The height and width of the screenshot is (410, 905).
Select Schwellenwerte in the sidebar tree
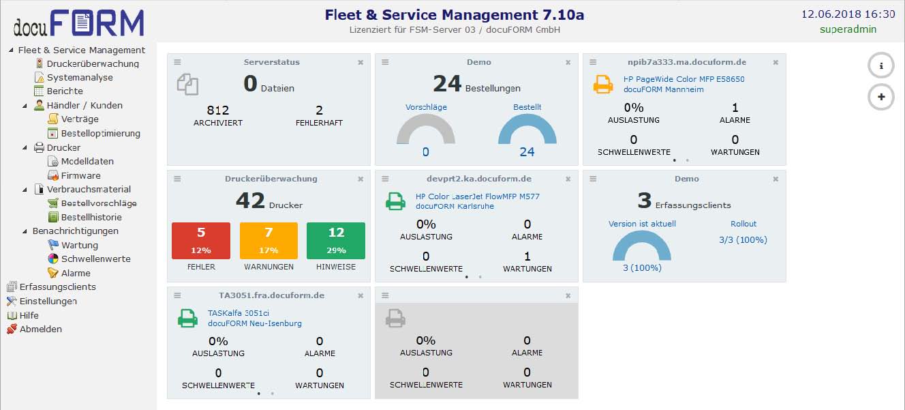pyautogui.click(x=96, y=259)
